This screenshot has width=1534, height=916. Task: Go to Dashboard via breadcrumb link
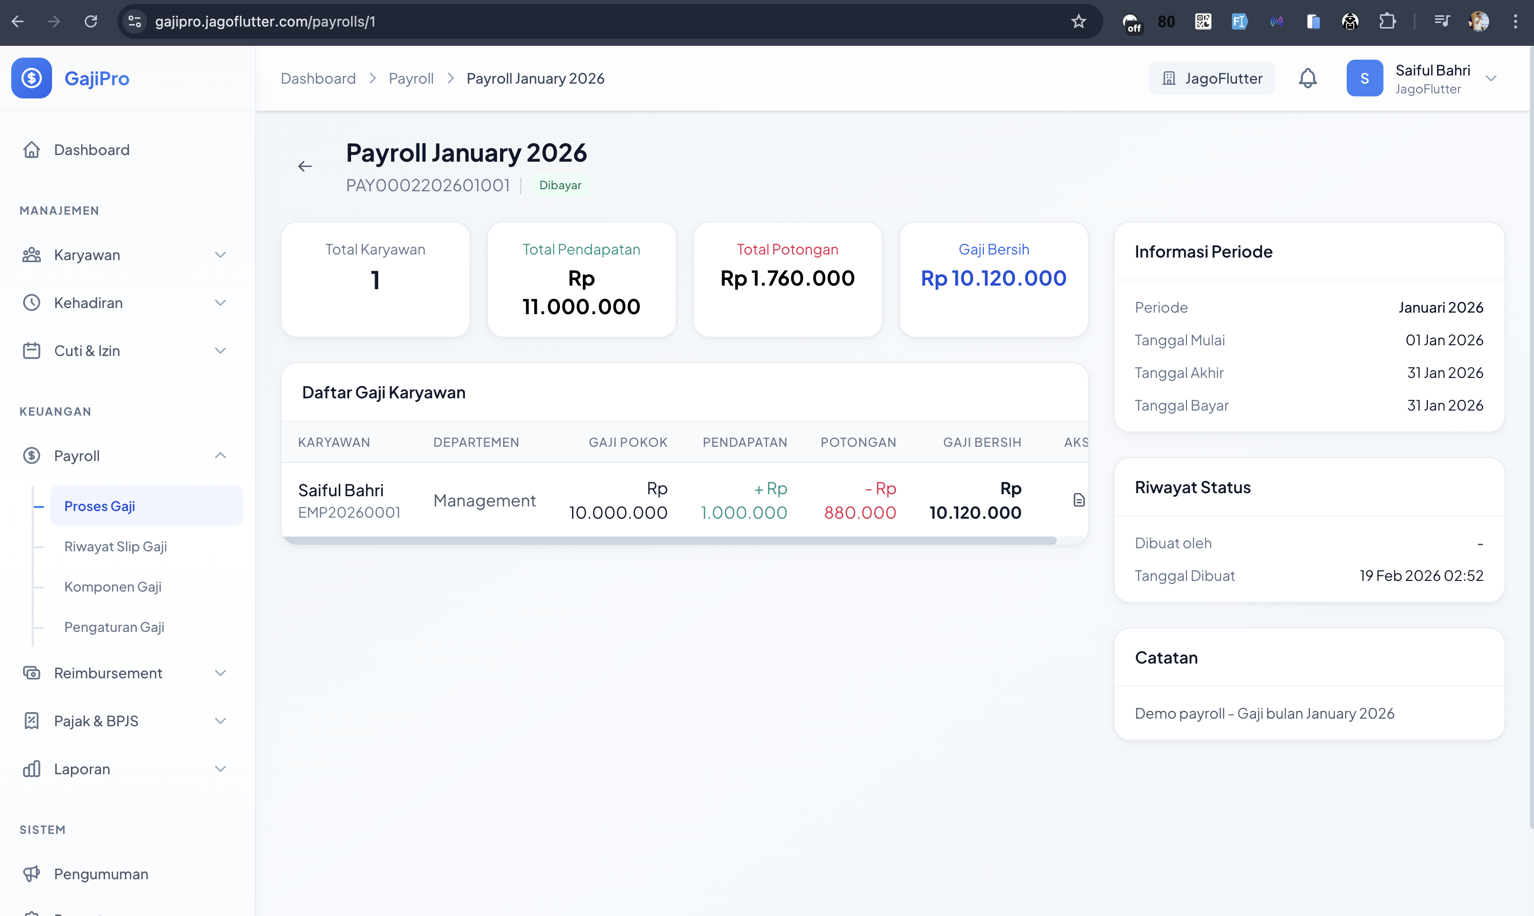point(318,79)
